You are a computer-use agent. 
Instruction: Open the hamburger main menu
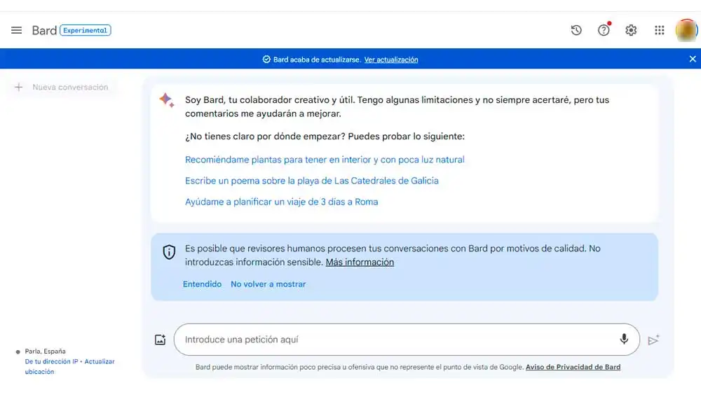coord(16,30)
